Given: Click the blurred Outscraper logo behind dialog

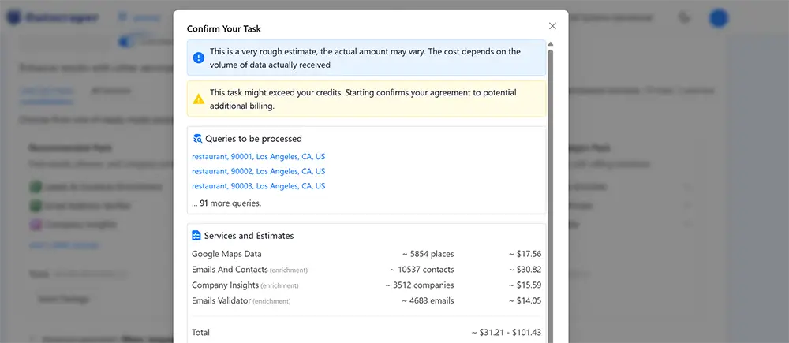Looking at the screenshot, I should (x=53, y=17).
